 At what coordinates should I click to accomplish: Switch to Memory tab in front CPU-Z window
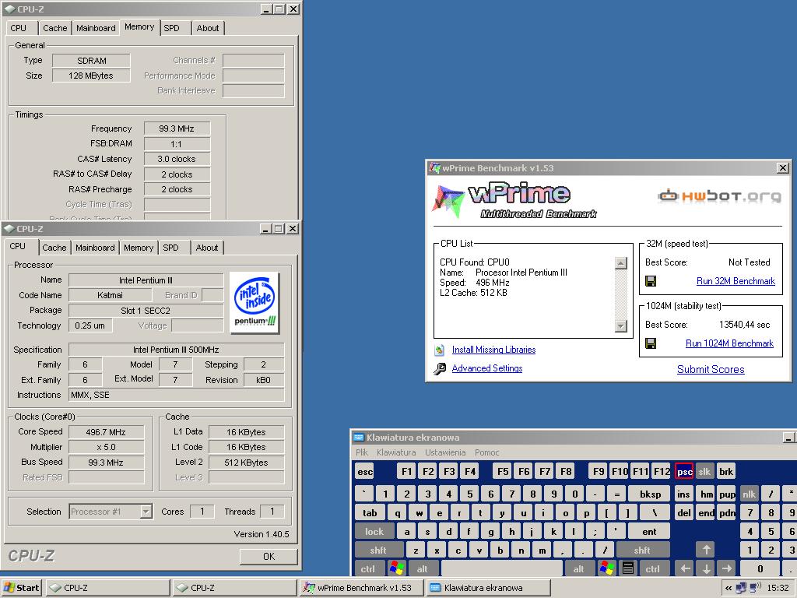(139, 248)
